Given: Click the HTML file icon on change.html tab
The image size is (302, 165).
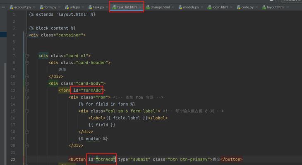Looking at the screenshot, I should (148, 7).
